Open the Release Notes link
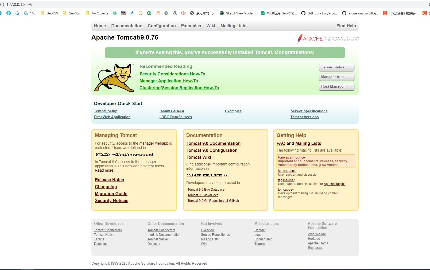The image size is (430, 270). coord(109,180)
